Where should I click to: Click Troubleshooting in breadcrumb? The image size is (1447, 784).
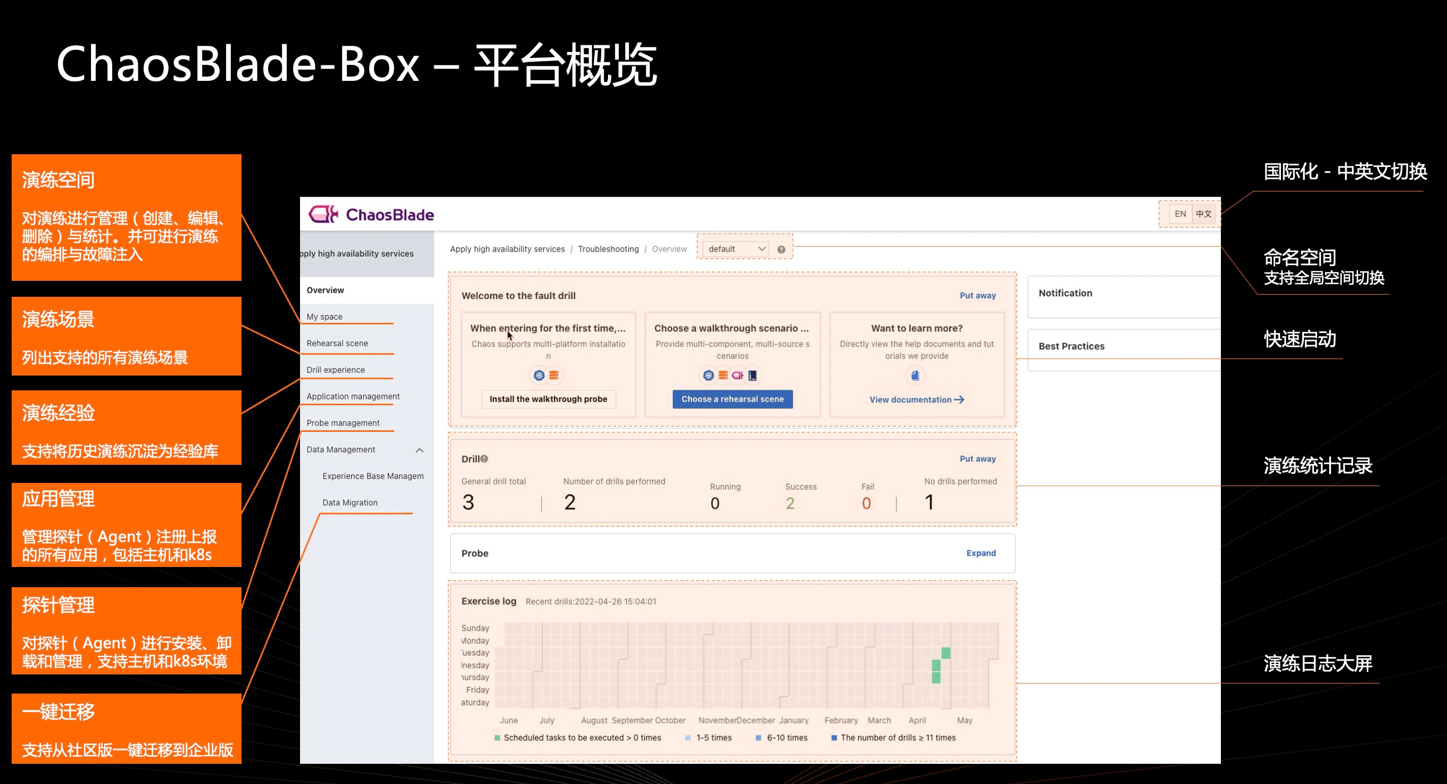pyautogui.click(x=608, y=249)
